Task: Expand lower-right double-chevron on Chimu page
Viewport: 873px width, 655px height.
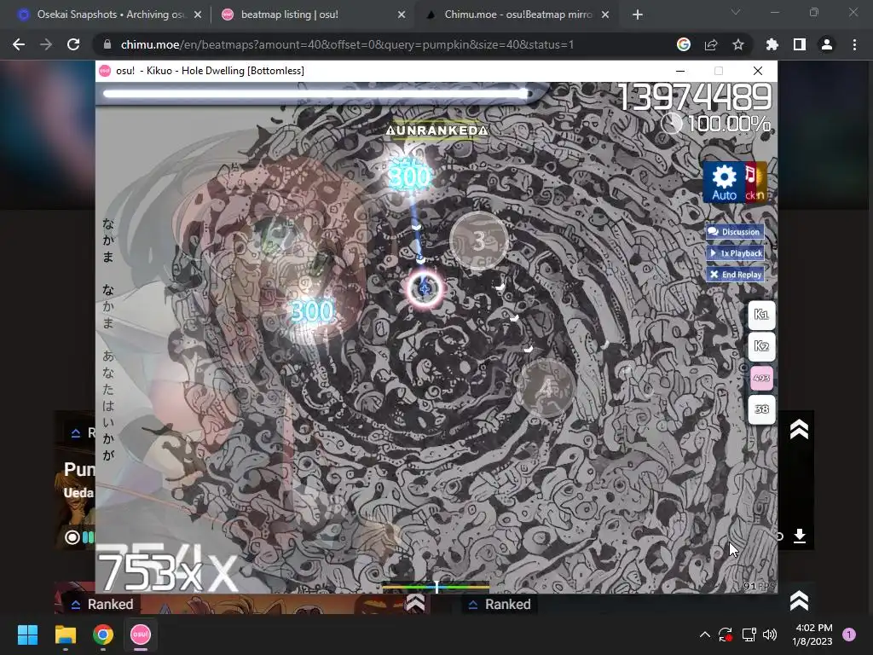Action: coord(799,601)
